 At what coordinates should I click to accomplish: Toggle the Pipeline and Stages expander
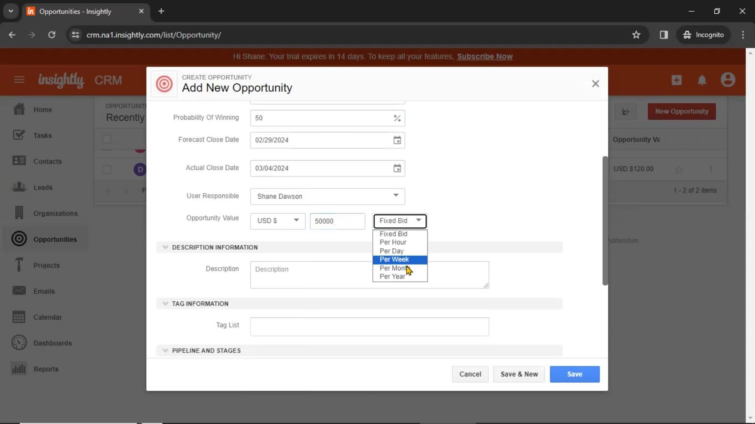click(165, 351)
